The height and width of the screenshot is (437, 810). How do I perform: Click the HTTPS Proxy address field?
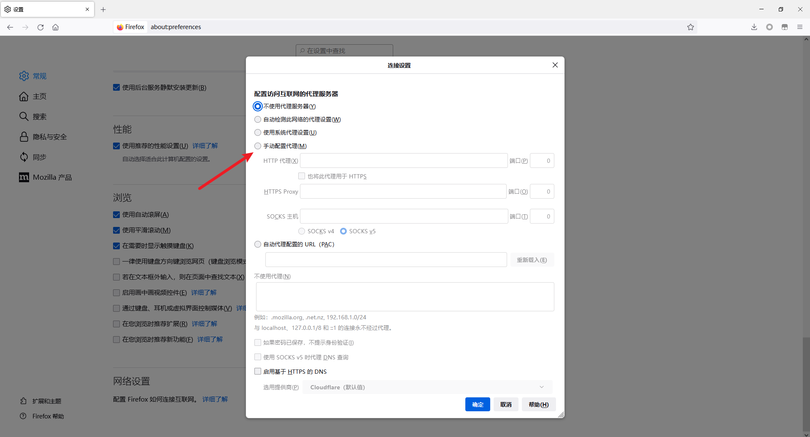403,192
